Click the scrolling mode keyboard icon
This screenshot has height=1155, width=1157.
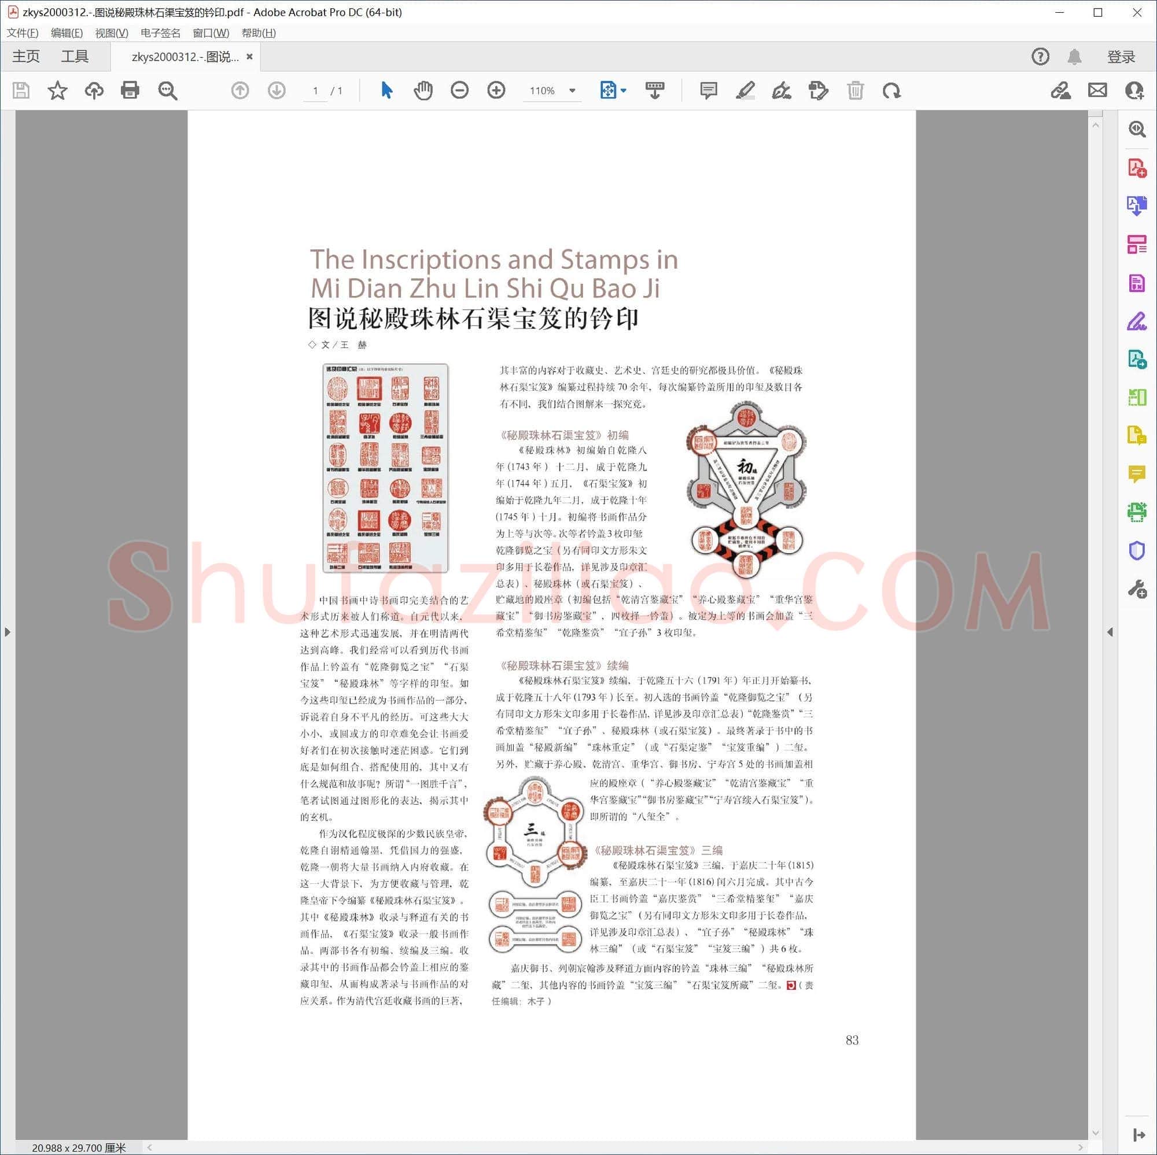(x=655, y=91)
